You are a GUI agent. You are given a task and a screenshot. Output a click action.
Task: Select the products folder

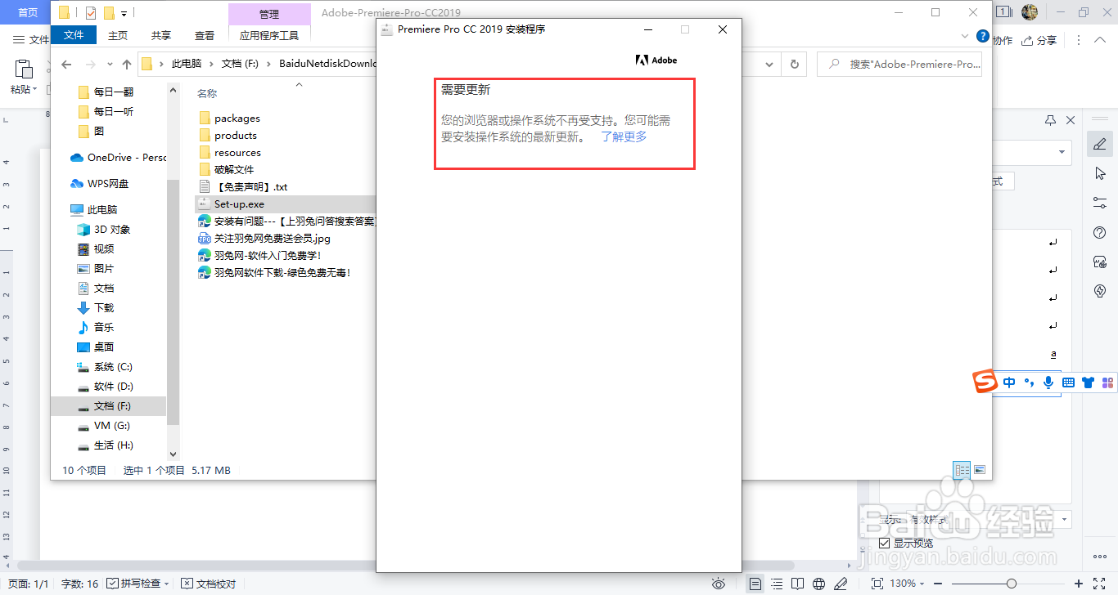(x=228, y=136)
